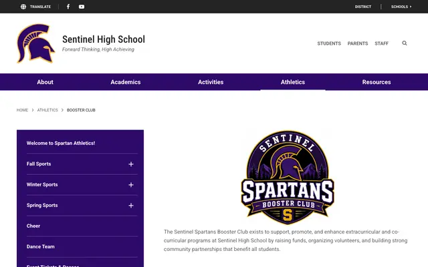The image size is (428, 267).
Task: Click the Spartans Booster Club logo image
Action: click(288, 178)
